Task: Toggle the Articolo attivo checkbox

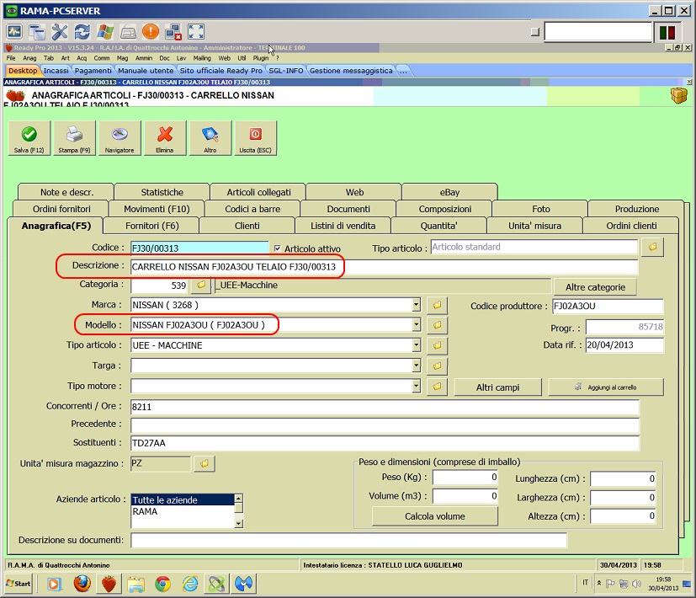Action: [x=277, y=248]
